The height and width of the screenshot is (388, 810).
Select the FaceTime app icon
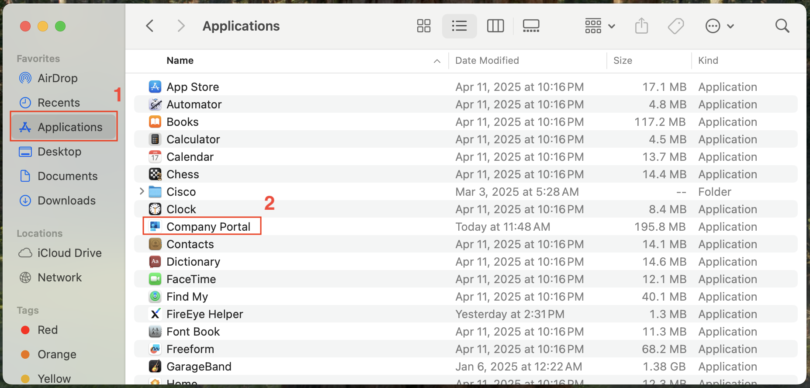pos(155,279)
